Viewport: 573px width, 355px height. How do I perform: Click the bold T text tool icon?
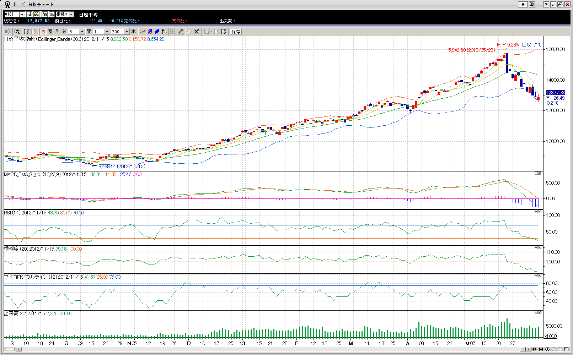pos(89,32)
